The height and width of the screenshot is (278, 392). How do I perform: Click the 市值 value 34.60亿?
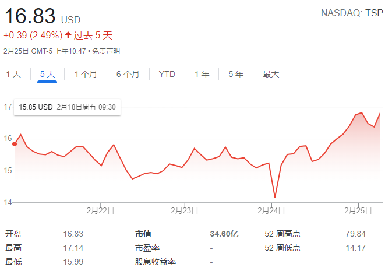coord(224,234)
